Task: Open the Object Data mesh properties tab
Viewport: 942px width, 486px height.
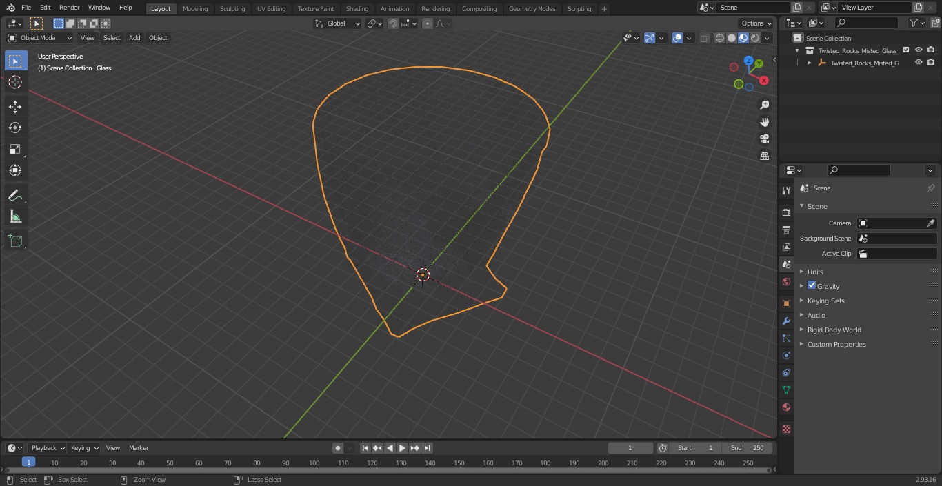Action: tap(786, 389)
